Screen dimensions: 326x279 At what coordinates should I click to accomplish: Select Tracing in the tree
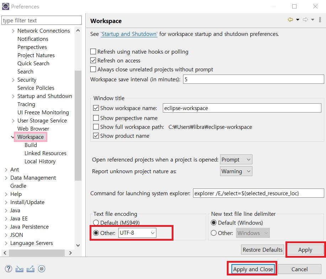coord(26,104)
